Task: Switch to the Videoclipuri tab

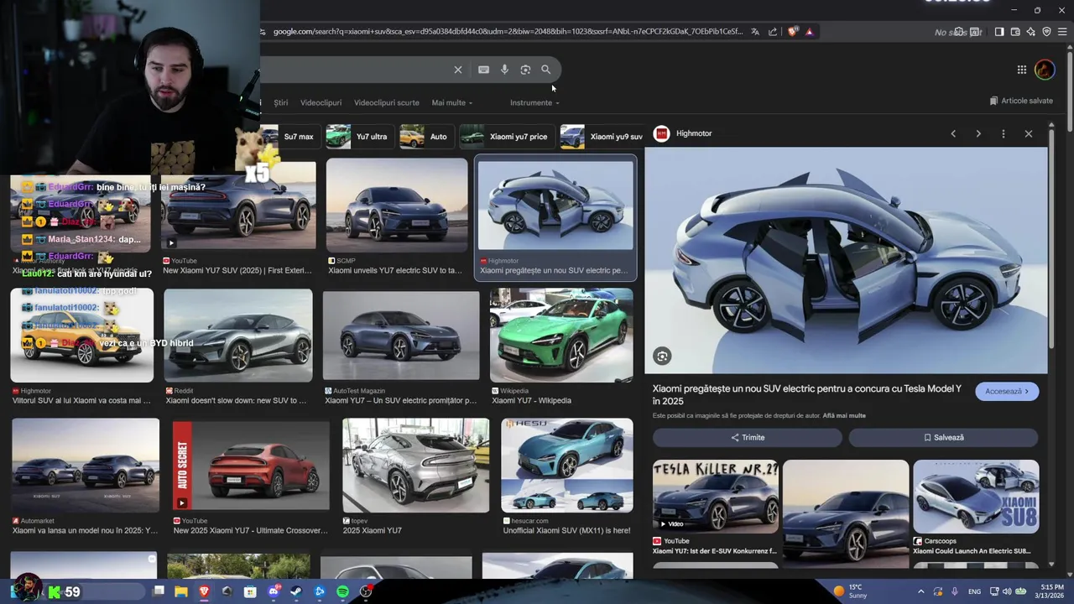Action: (321, 102)
